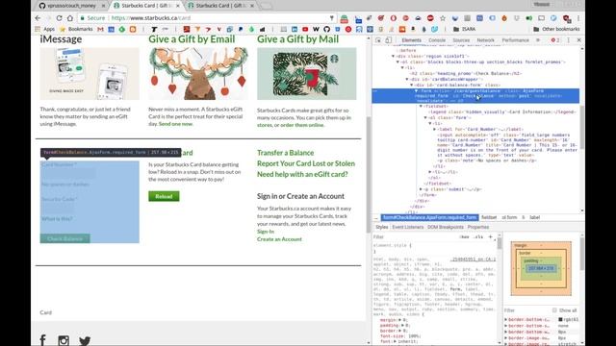Image resolution: width=616 pixels, height=346 pixels.
Task: Switch to the Network tab
Action: (485, 40)
